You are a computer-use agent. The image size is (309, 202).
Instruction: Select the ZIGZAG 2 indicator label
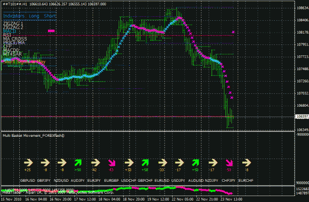pos(13,27)
